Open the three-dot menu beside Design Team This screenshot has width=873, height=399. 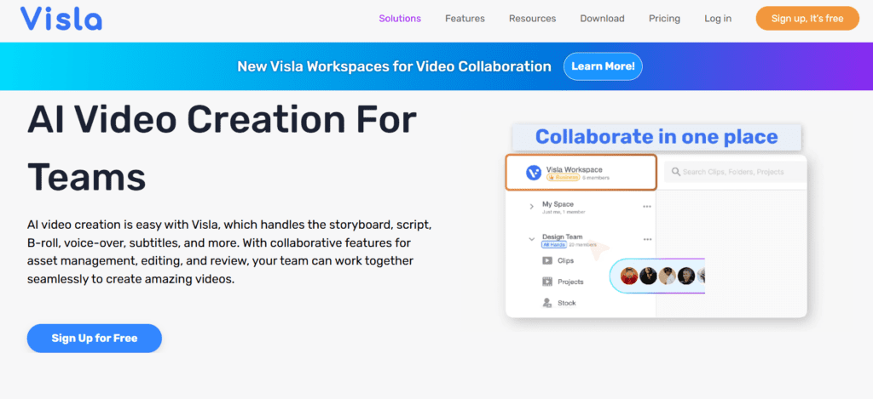[x=647, y=239]
